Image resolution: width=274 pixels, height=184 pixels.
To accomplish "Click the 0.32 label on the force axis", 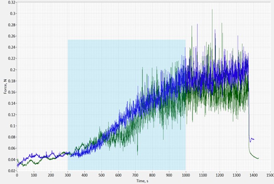I will (12, 3).
